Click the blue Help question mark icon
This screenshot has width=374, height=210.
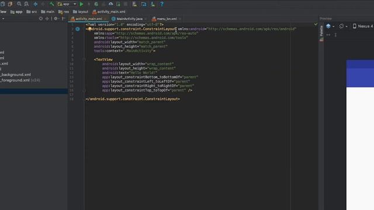tap(162, 4)
